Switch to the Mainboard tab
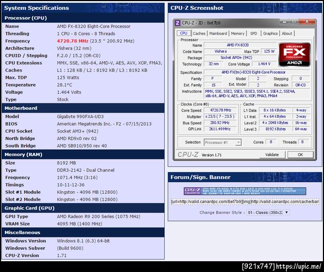This screenshot has height=272, width=324. [218, 33]
